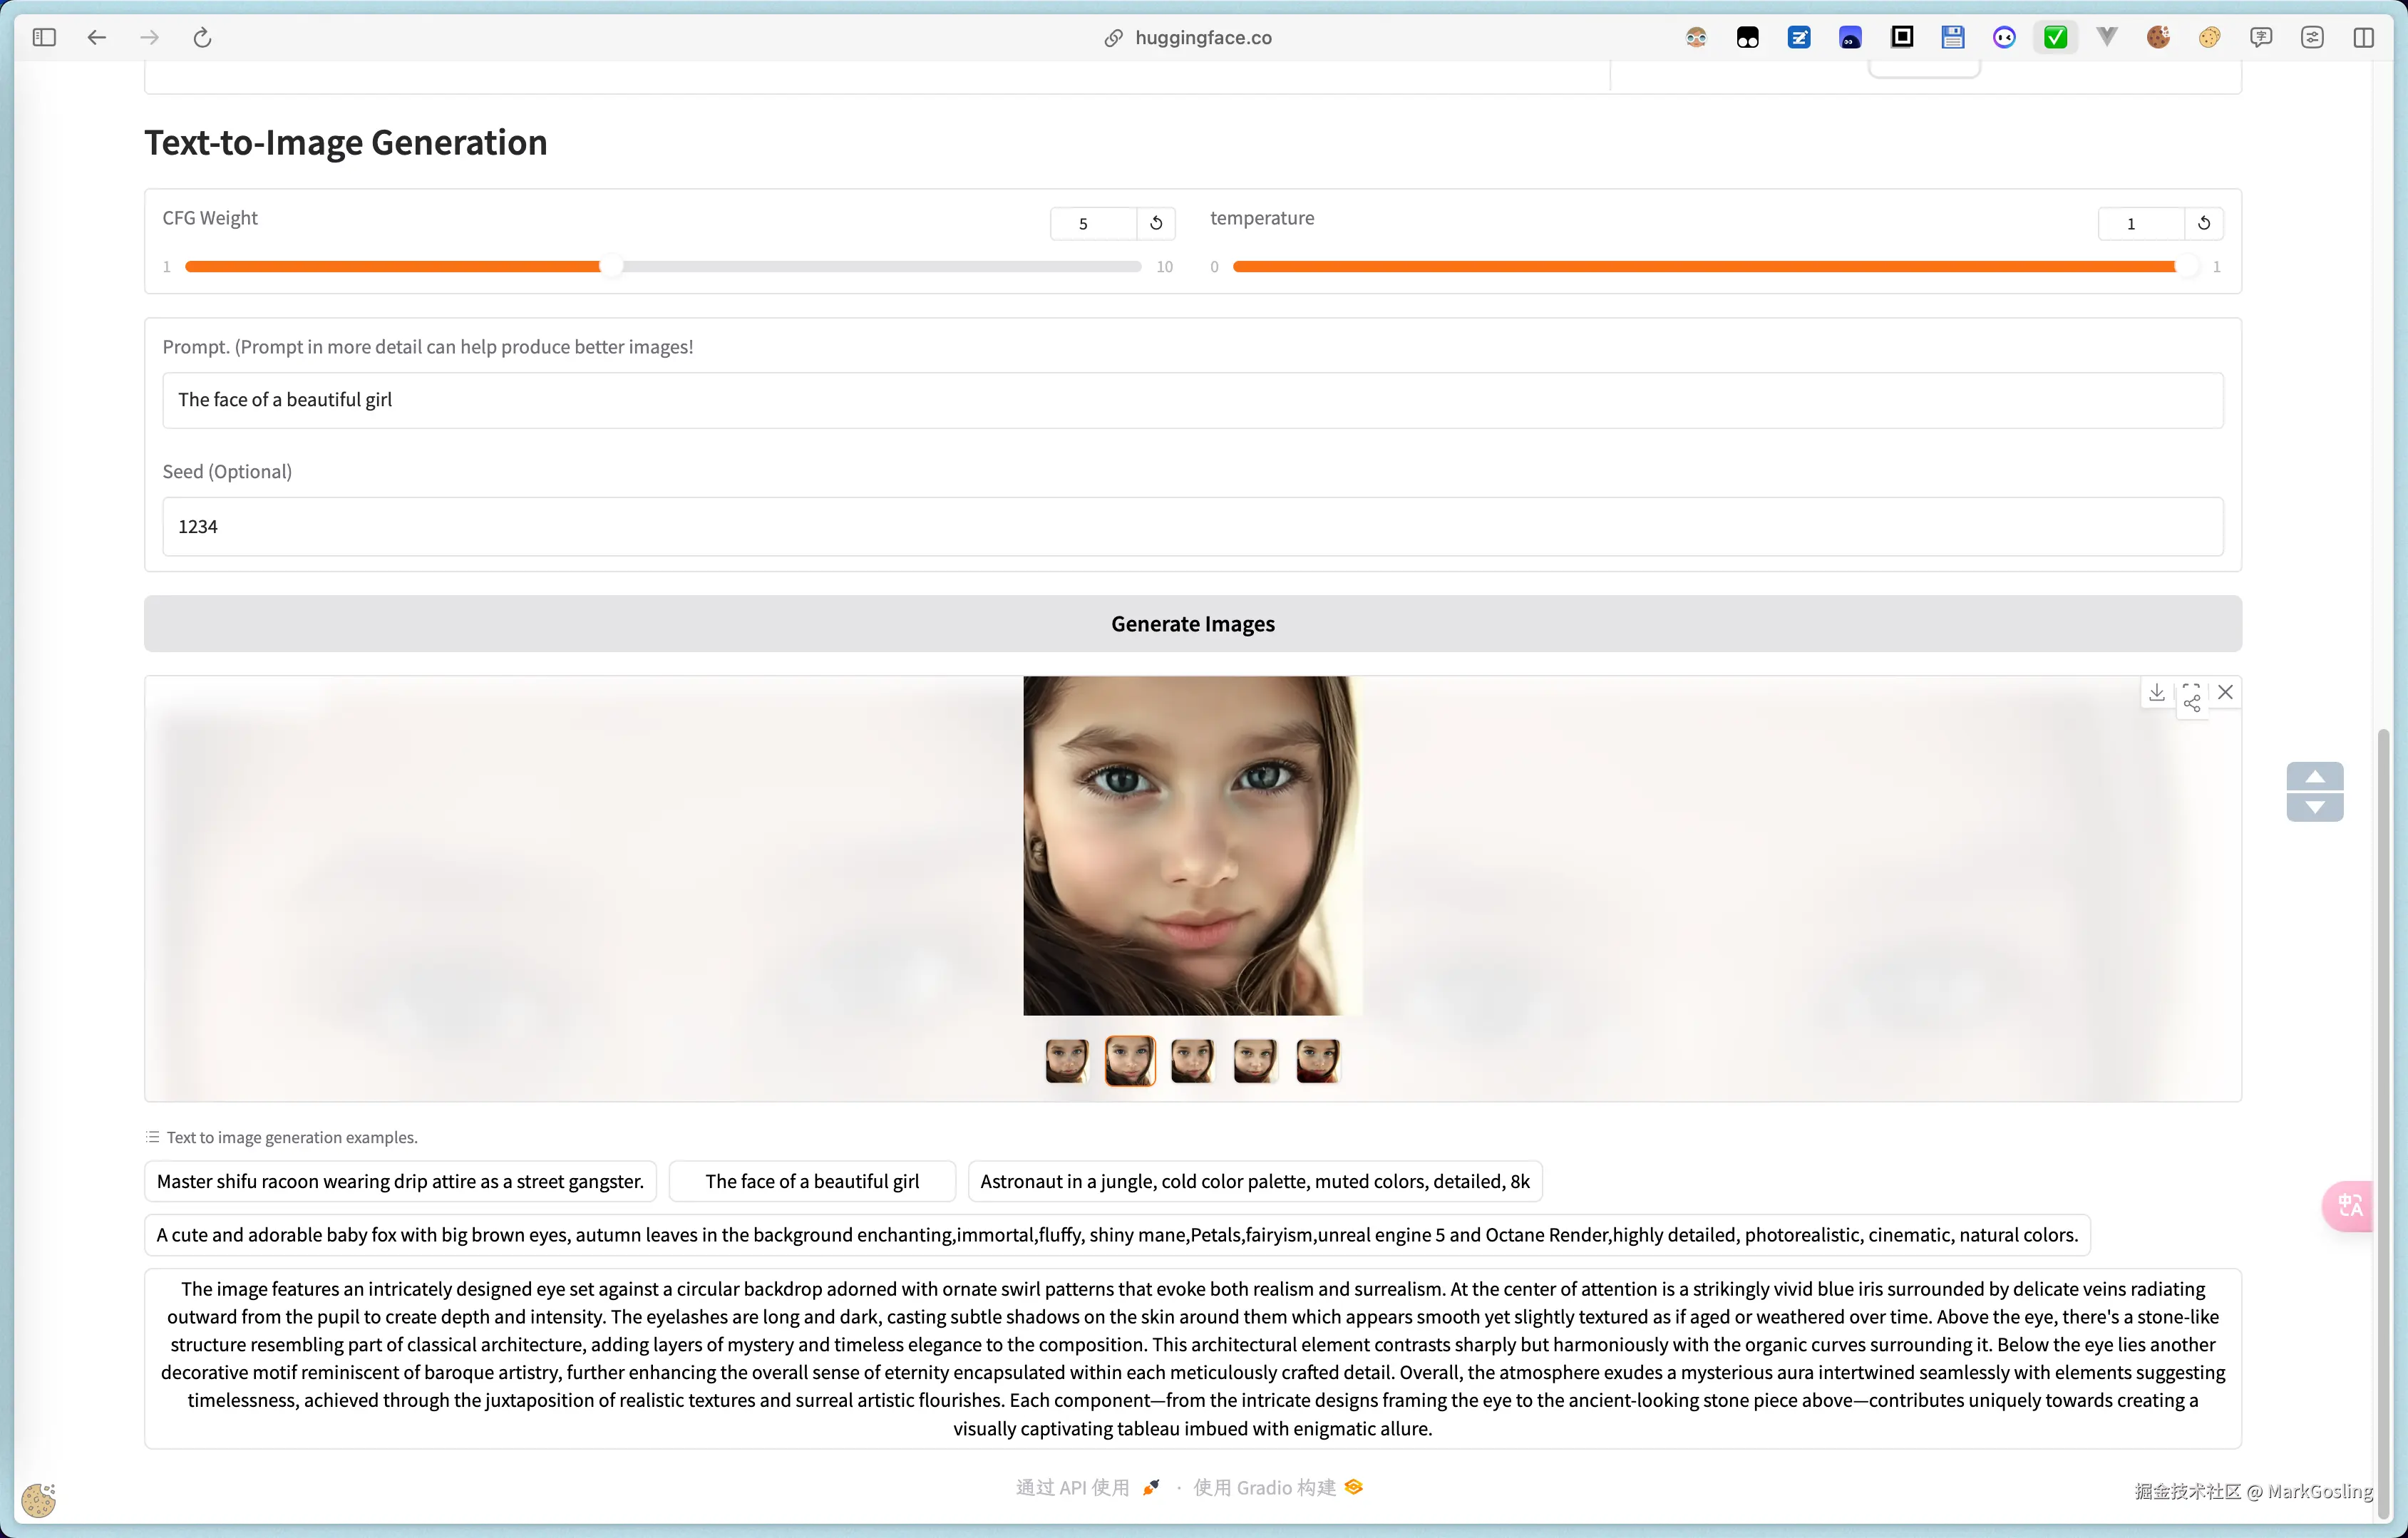Viewport: 2408px width, 1538px height.
Task: Open the 通过 API 使用 link
Action: click(x=1074, y=1487)
